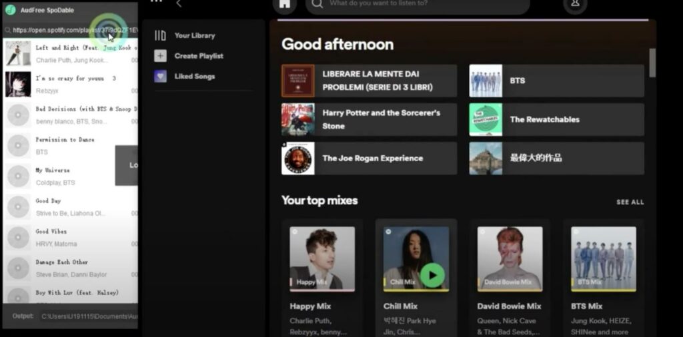Click the disc icon beside Good Day
683x337 pixels.
point(18,207)
